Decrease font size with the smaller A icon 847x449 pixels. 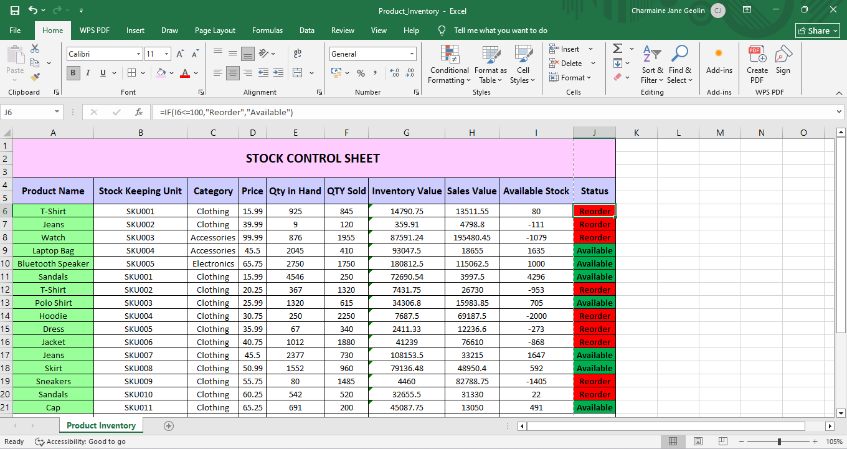[195, 54]
